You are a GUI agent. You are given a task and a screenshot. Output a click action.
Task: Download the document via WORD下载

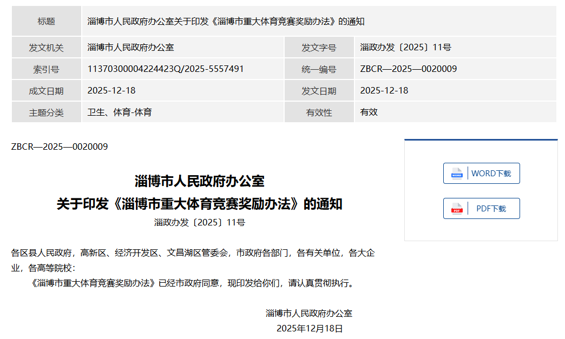[x=490, y=174]
